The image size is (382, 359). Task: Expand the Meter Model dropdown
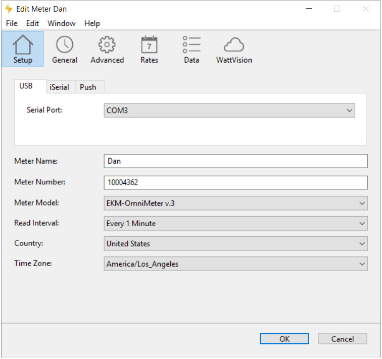tap(235, 203)
